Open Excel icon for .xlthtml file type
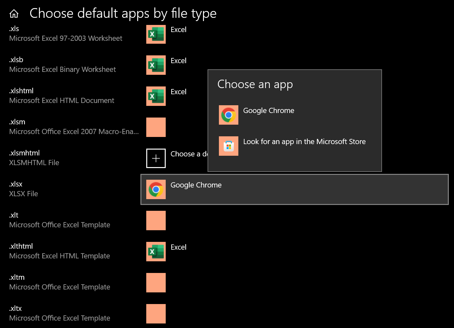The height and width of the screenshot is (328, 454). click(156, 252)
